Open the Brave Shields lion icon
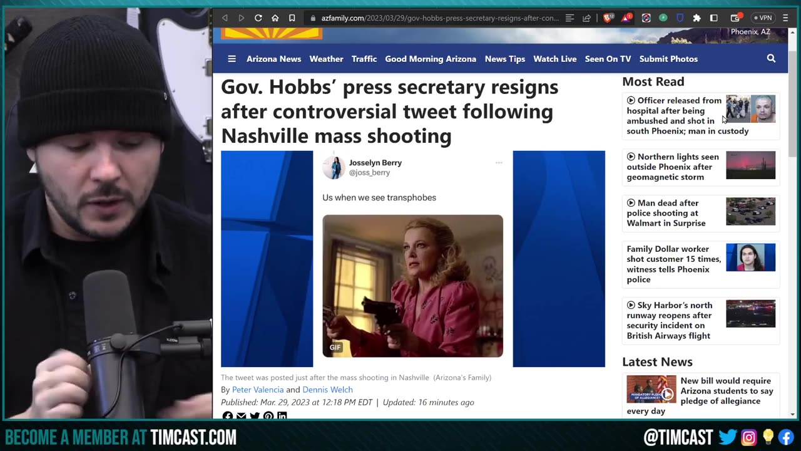This screenshot has width=801, height=451. coord(608,18)
